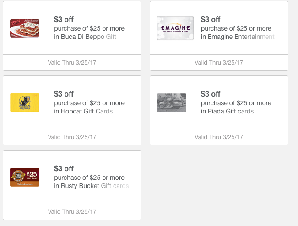Open the Rusty Bucket Gift cards offer description

[91, 182]
